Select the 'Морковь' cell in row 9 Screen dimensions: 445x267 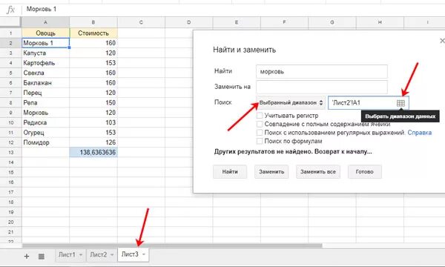[x=46, y=113]
